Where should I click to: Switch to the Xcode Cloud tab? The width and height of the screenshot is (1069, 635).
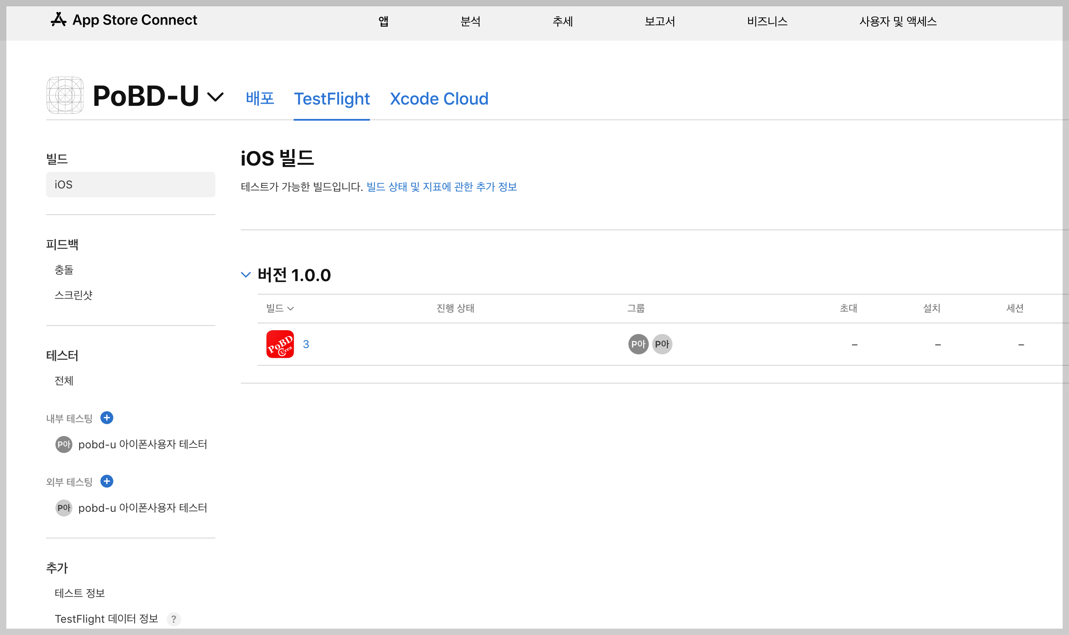coord(438,98)
